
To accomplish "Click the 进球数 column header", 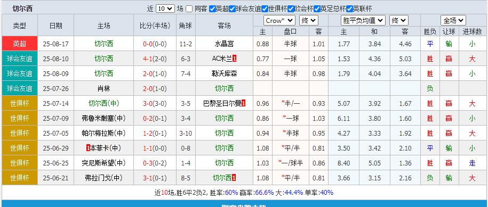I will click(472, 31).
